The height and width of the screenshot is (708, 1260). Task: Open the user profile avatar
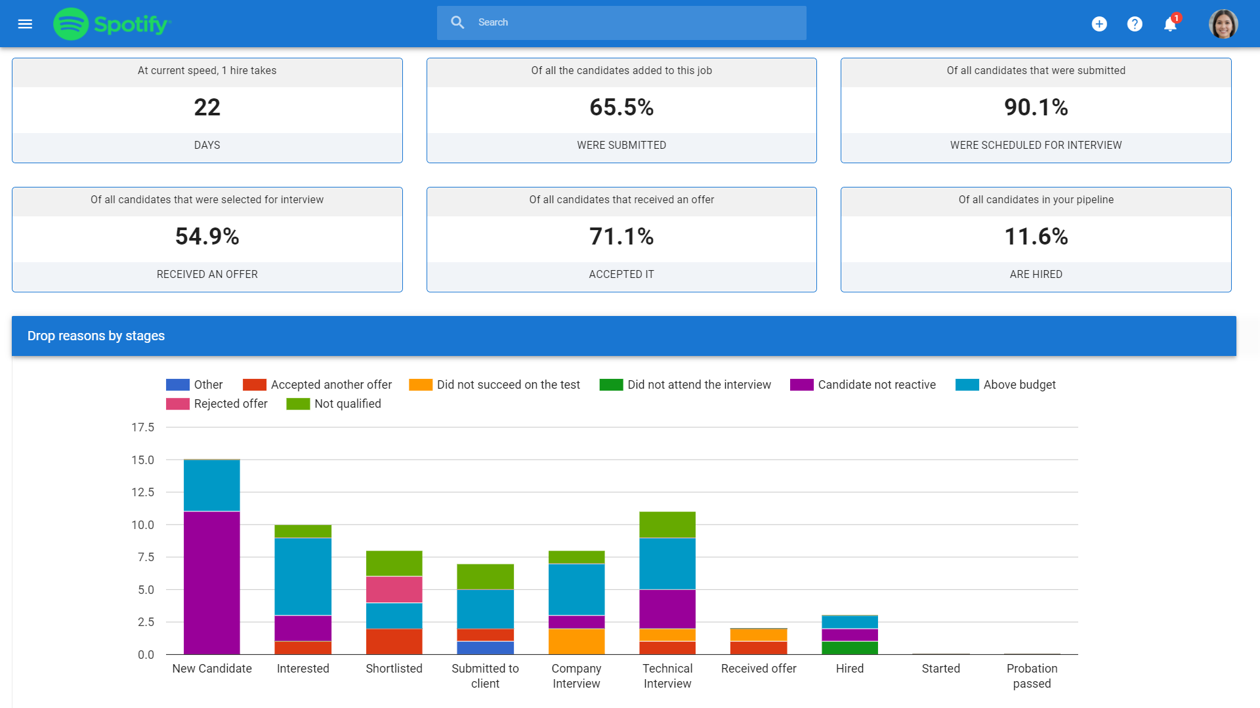tap(1223, 24)
